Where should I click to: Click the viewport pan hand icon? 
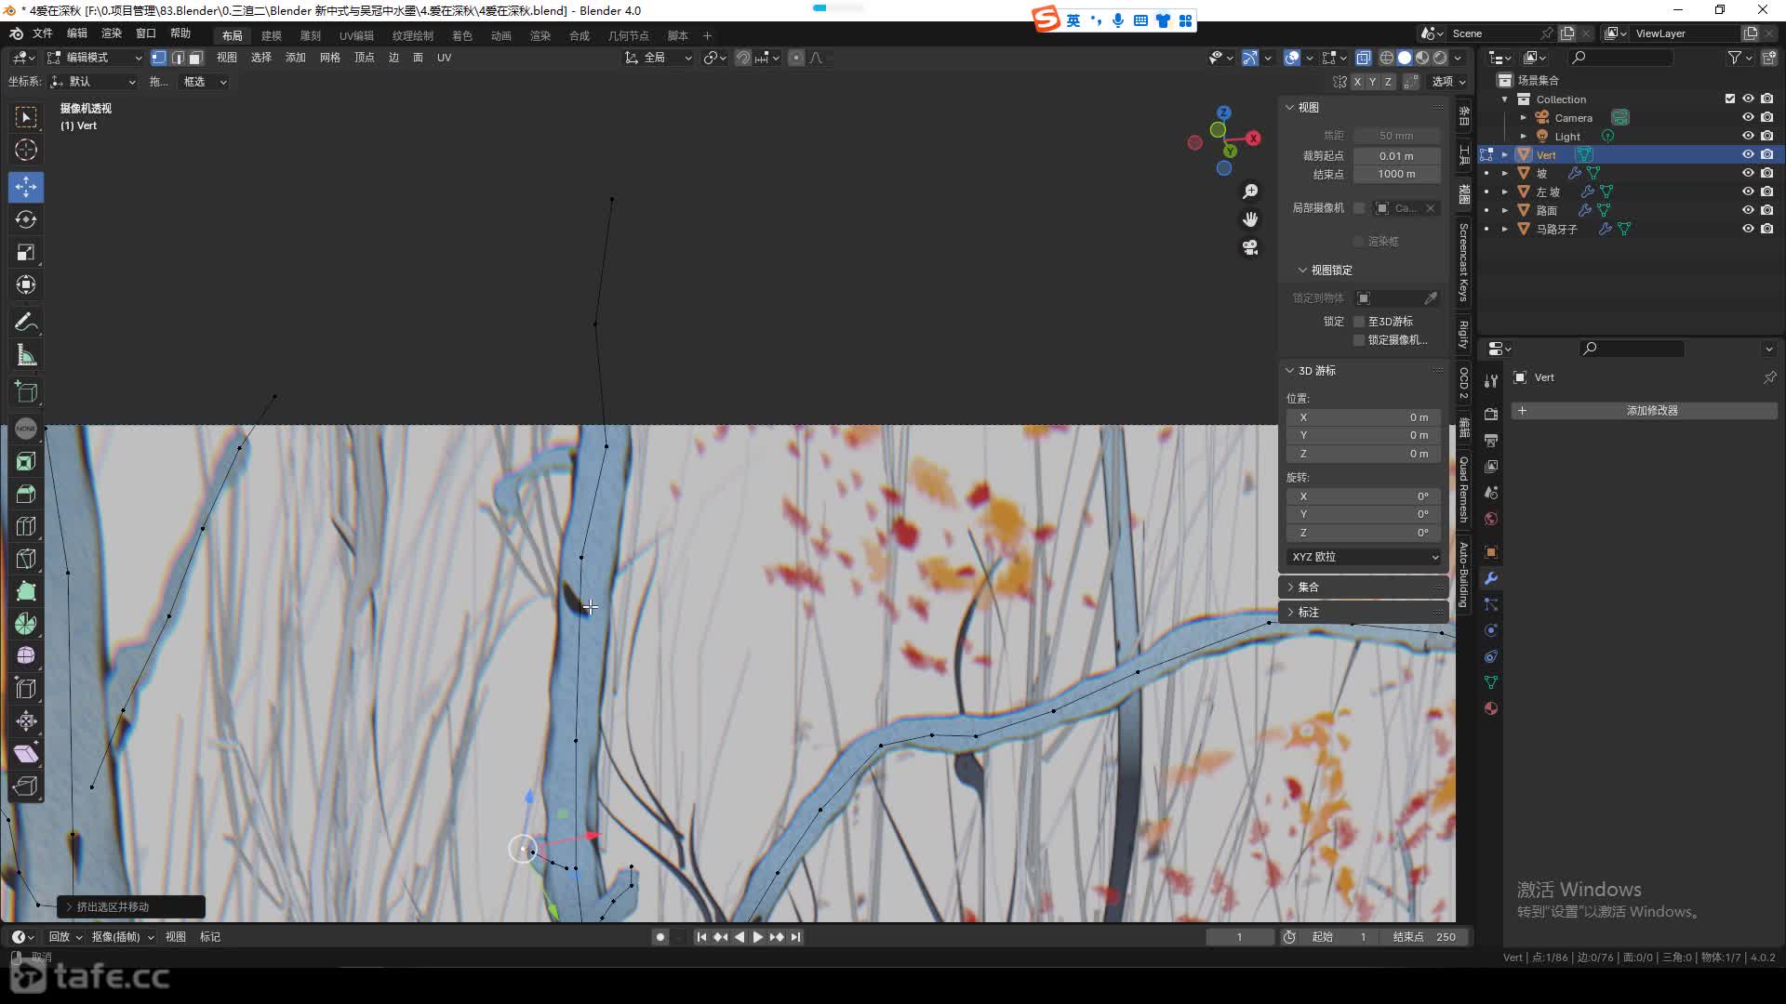1250,219
